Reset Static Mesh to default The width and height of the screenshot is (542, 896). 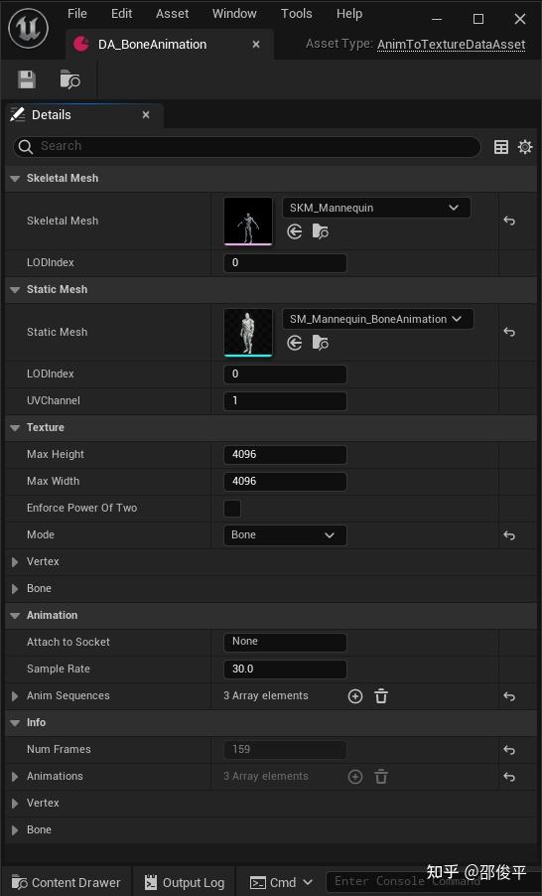pos(509,332)
